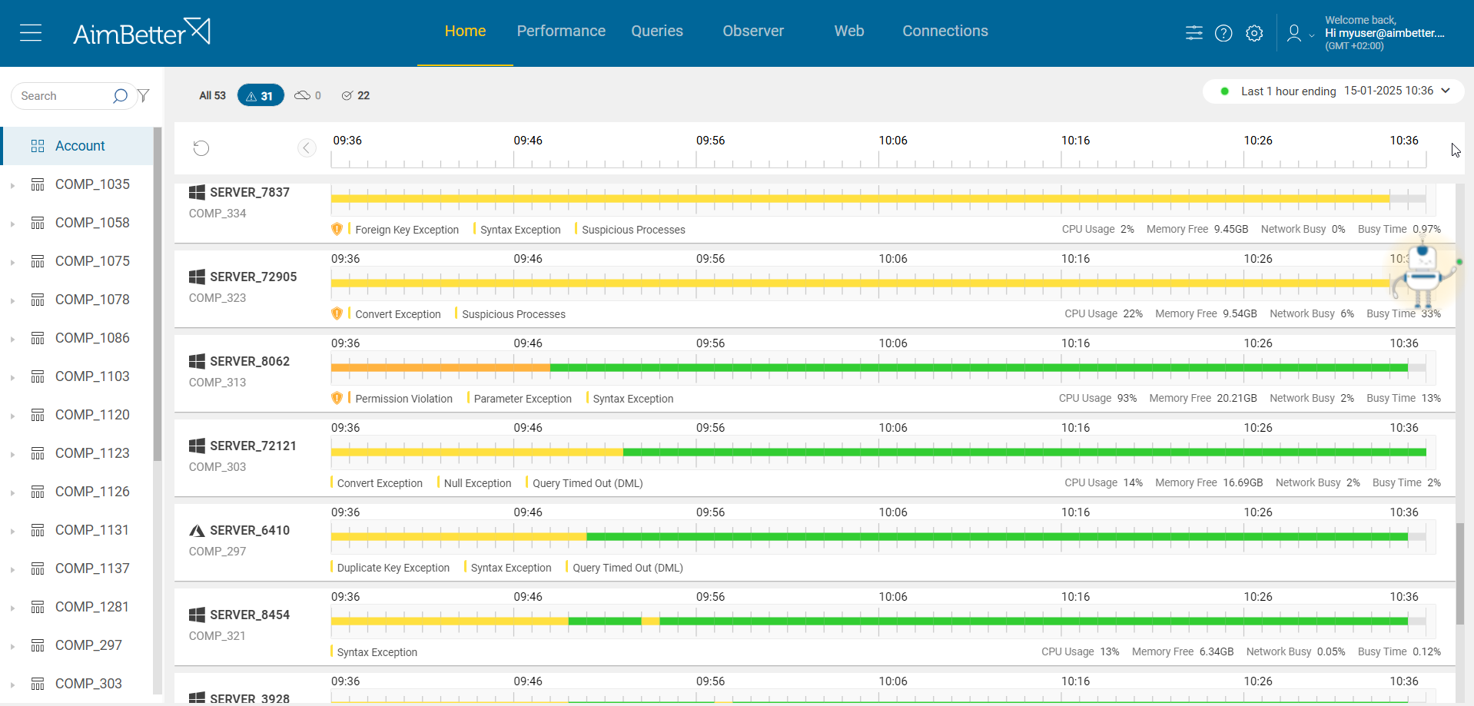The height and width of the screenshot is (706, 1474).
Task: Click the Azure icon for SERVER_6410
Action: point(197,530)
